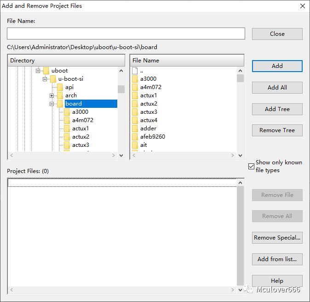
Task: Close the dialog with title bar X
Action: click(x=303, y=6)
